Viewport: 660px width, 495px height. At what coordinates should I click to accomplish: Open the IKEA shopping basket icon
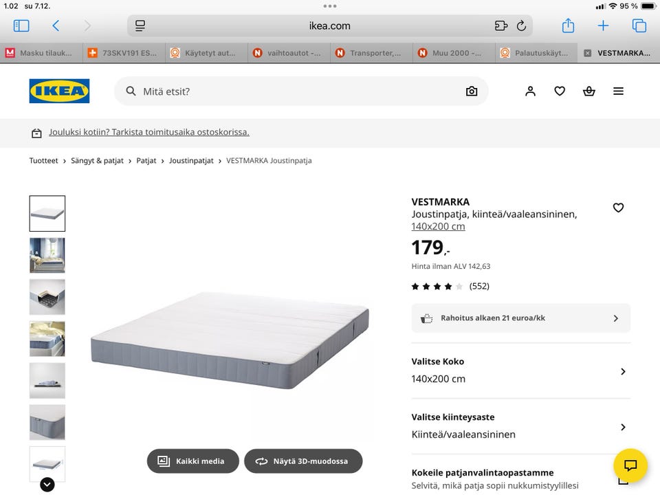[x=589, y=91]
